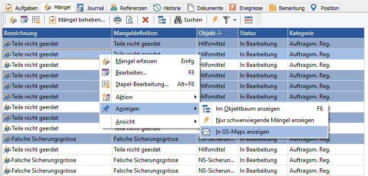Choose Bearbeiten... in context menu

coord(149,73)
